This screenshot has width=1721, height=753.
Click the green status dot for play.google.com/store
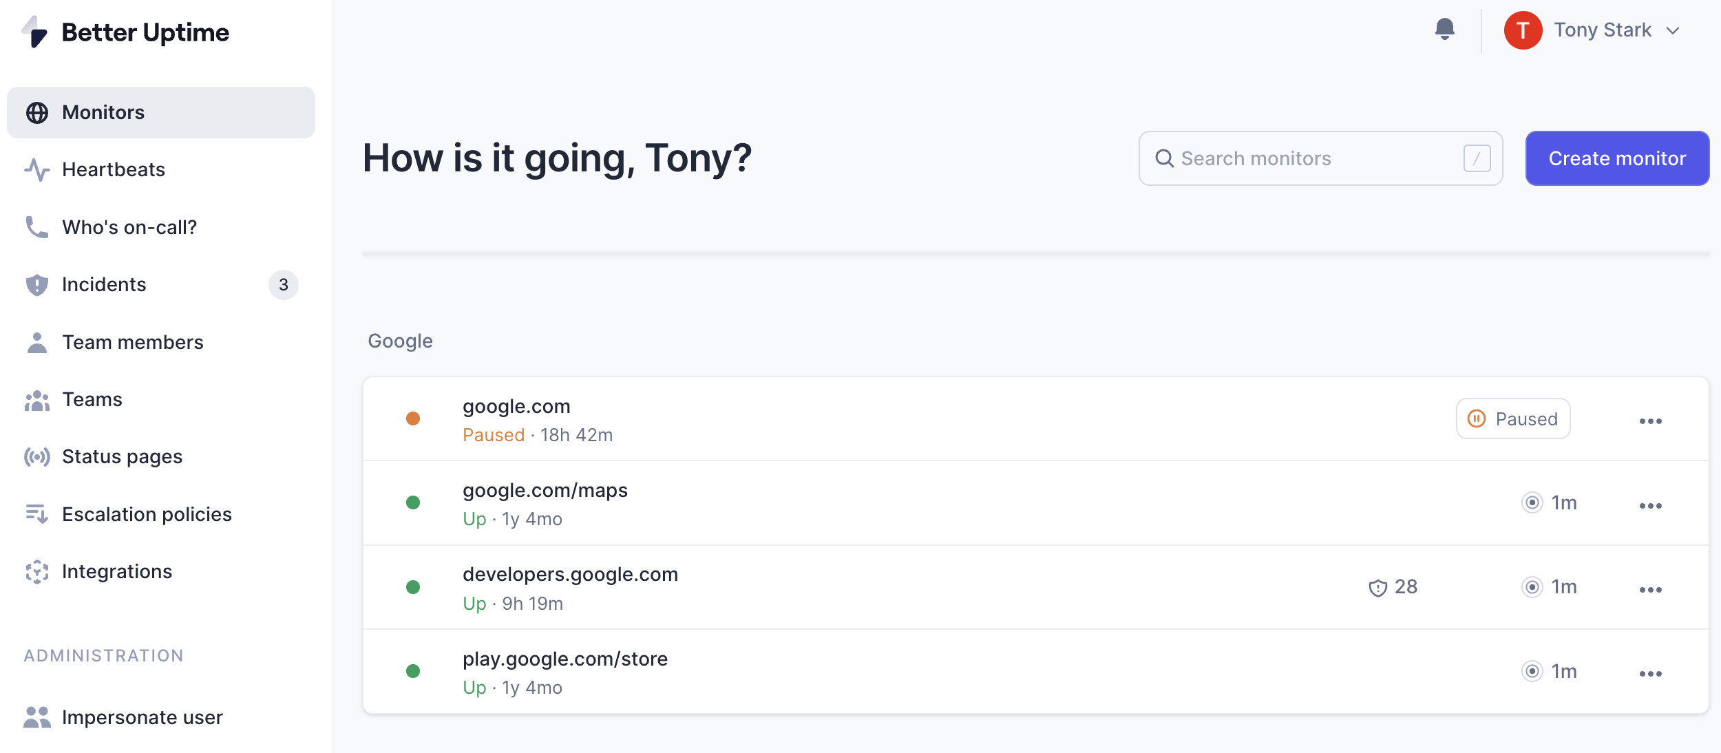click(x=413, y=671)
